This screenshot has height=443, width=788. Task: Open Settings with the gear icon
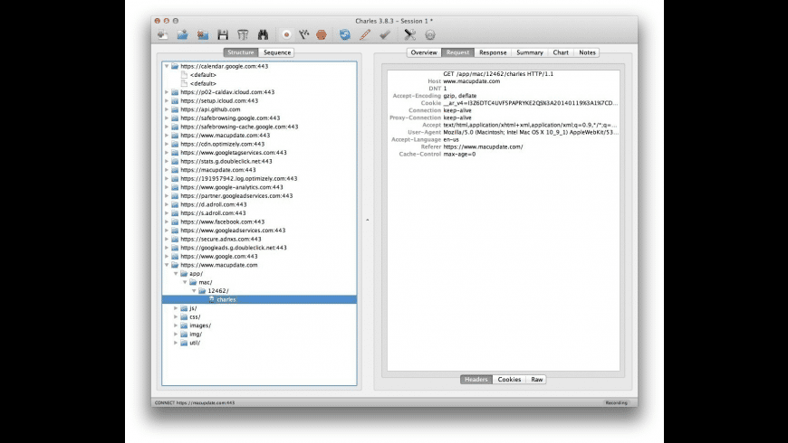pos(429,35)
